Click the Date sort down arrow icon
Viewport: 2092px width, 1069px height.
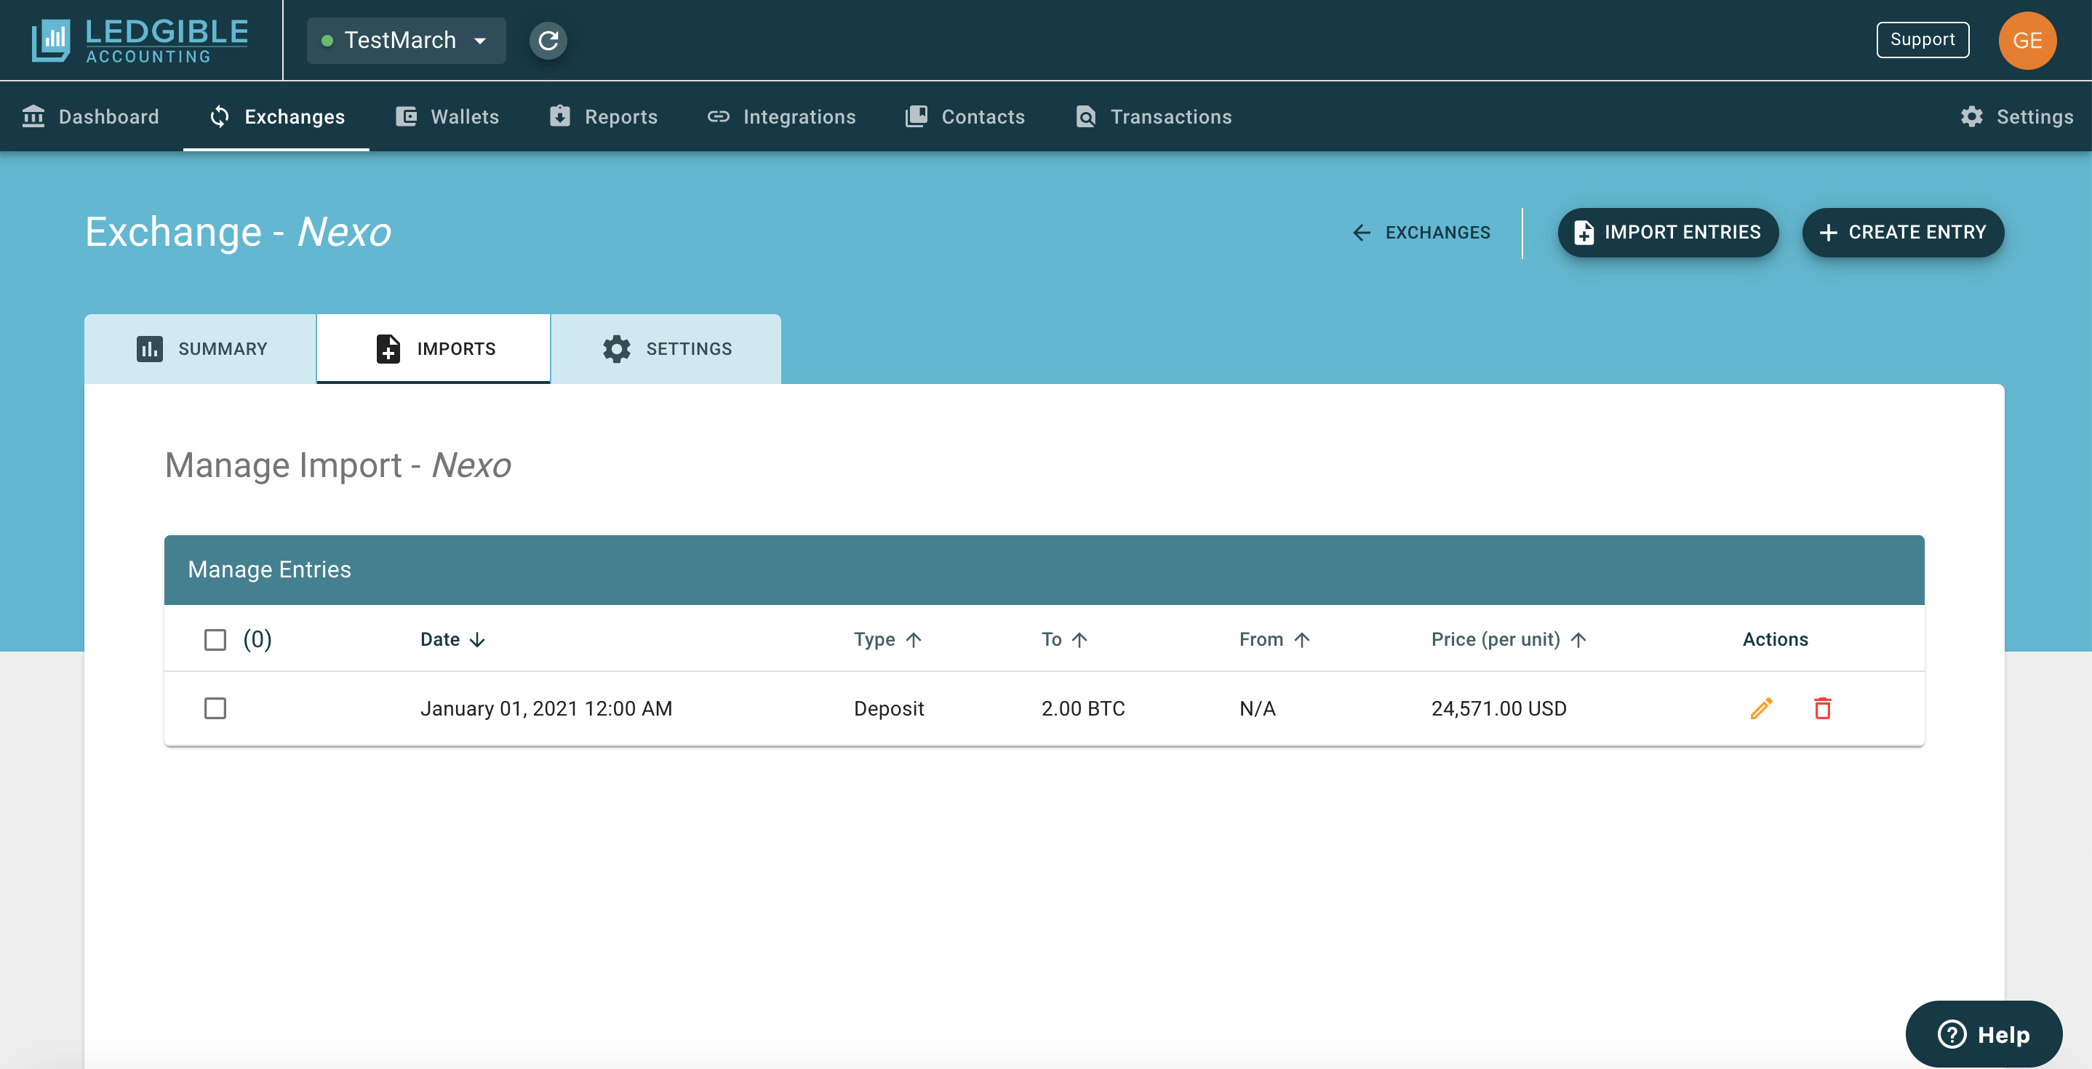point(477,641)
